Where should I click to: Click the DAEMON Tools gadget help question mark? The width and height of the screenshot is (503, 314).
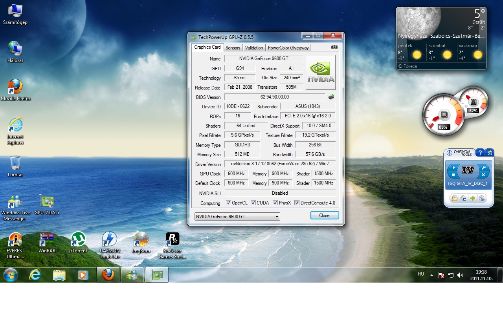[480, 153]
